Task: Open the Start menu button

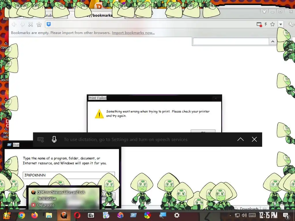Action: click(7, 215)
